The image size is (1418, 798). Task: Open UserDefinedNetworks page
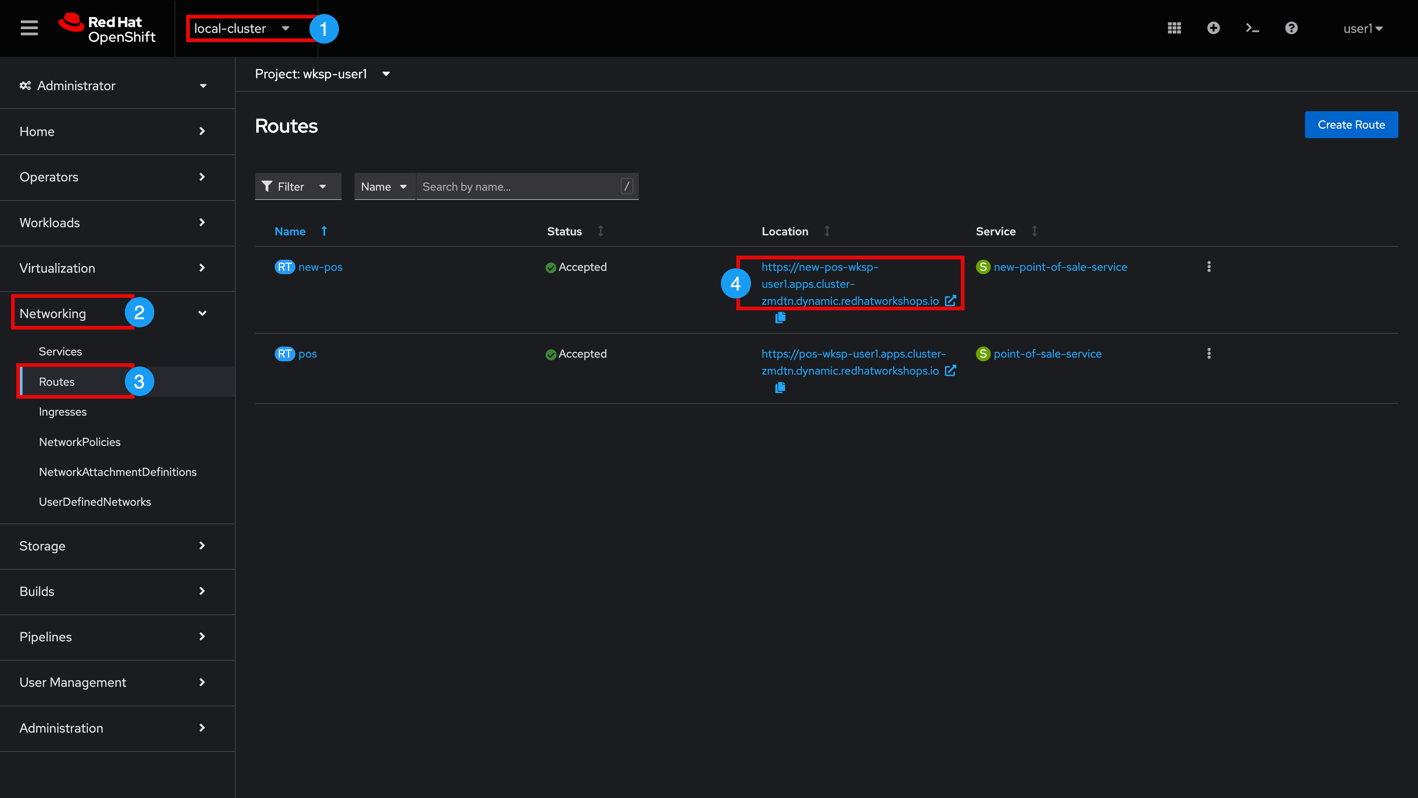(x=95, y=502)
